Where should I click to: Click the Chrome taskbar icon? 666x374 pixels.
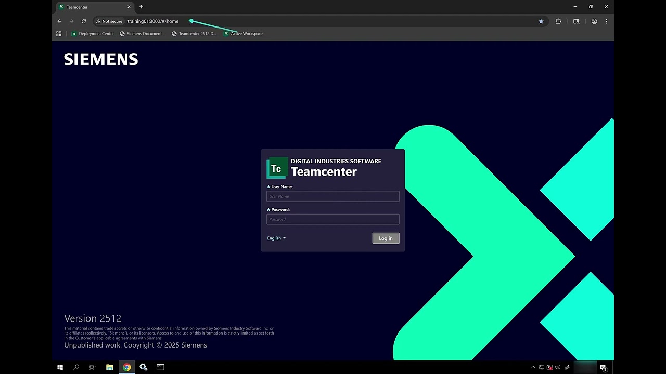pos(126,367)
